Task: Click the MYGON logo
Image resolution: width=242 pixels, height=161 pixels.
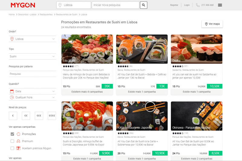Action: (x=23, y=5)
